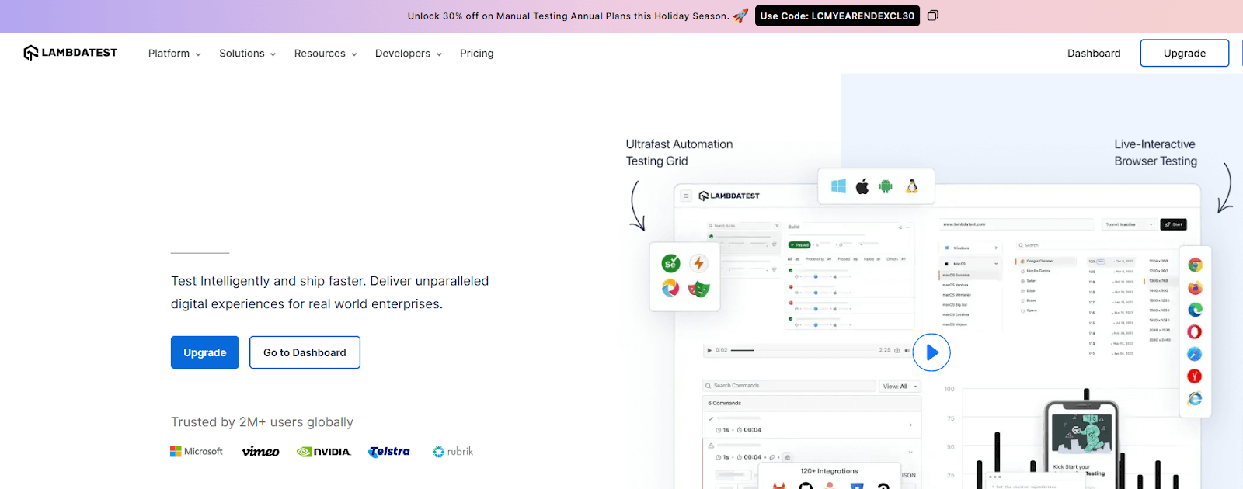Viewport: 1243px width, 489px height.
Task: Click the Android OS icon
Action: click(x=886, y=186)
